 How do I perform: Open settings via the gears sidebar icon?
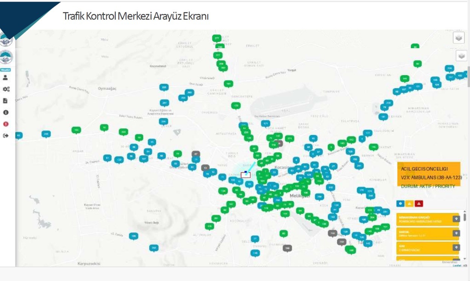[x=6, y=89]
